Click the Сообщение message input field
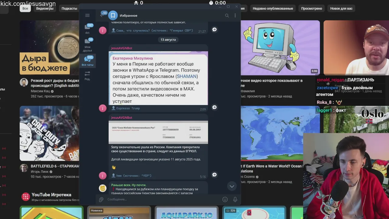The width and height of the screenshot is (389, 219). 163,199
